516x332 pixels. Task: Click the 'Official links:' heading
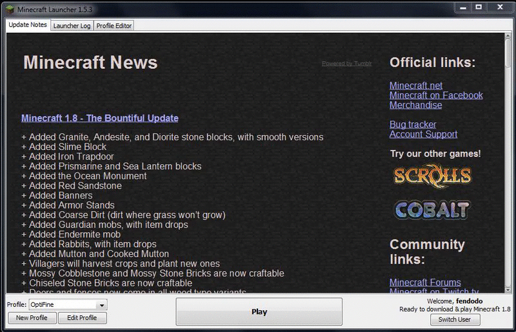432,62
